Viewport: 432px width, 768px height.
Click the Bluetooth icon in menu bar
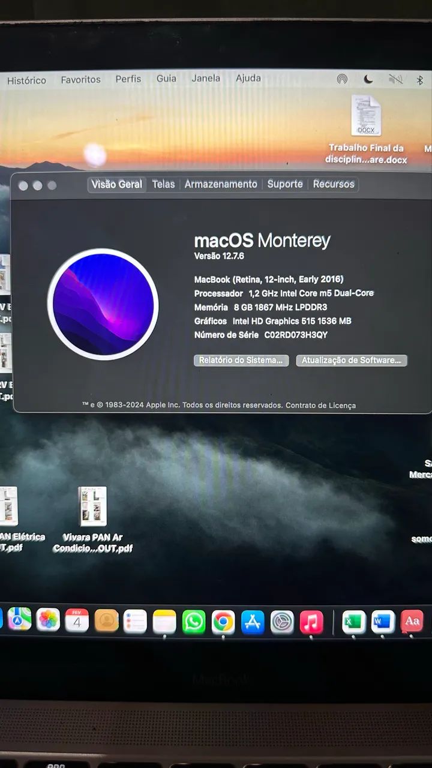pos(420,80)
